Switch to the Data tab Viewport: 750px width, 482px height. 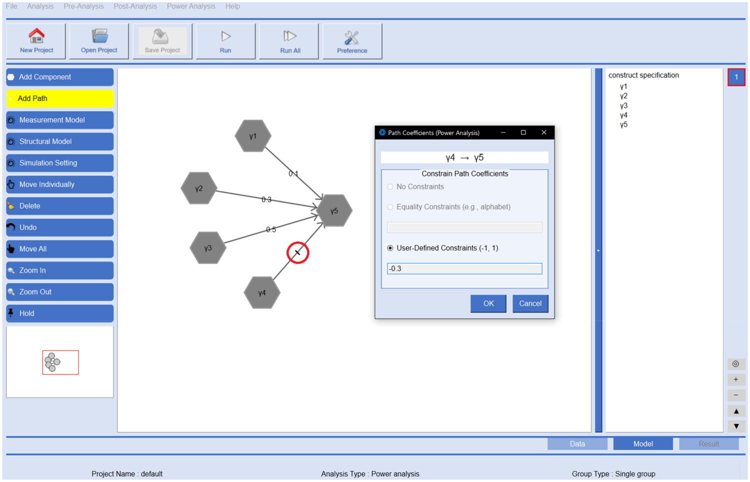577,443
